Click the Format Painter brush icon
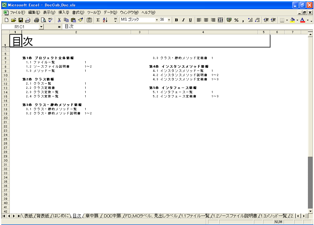The height and width of the screenshot is (225, 314). [80, 20]
